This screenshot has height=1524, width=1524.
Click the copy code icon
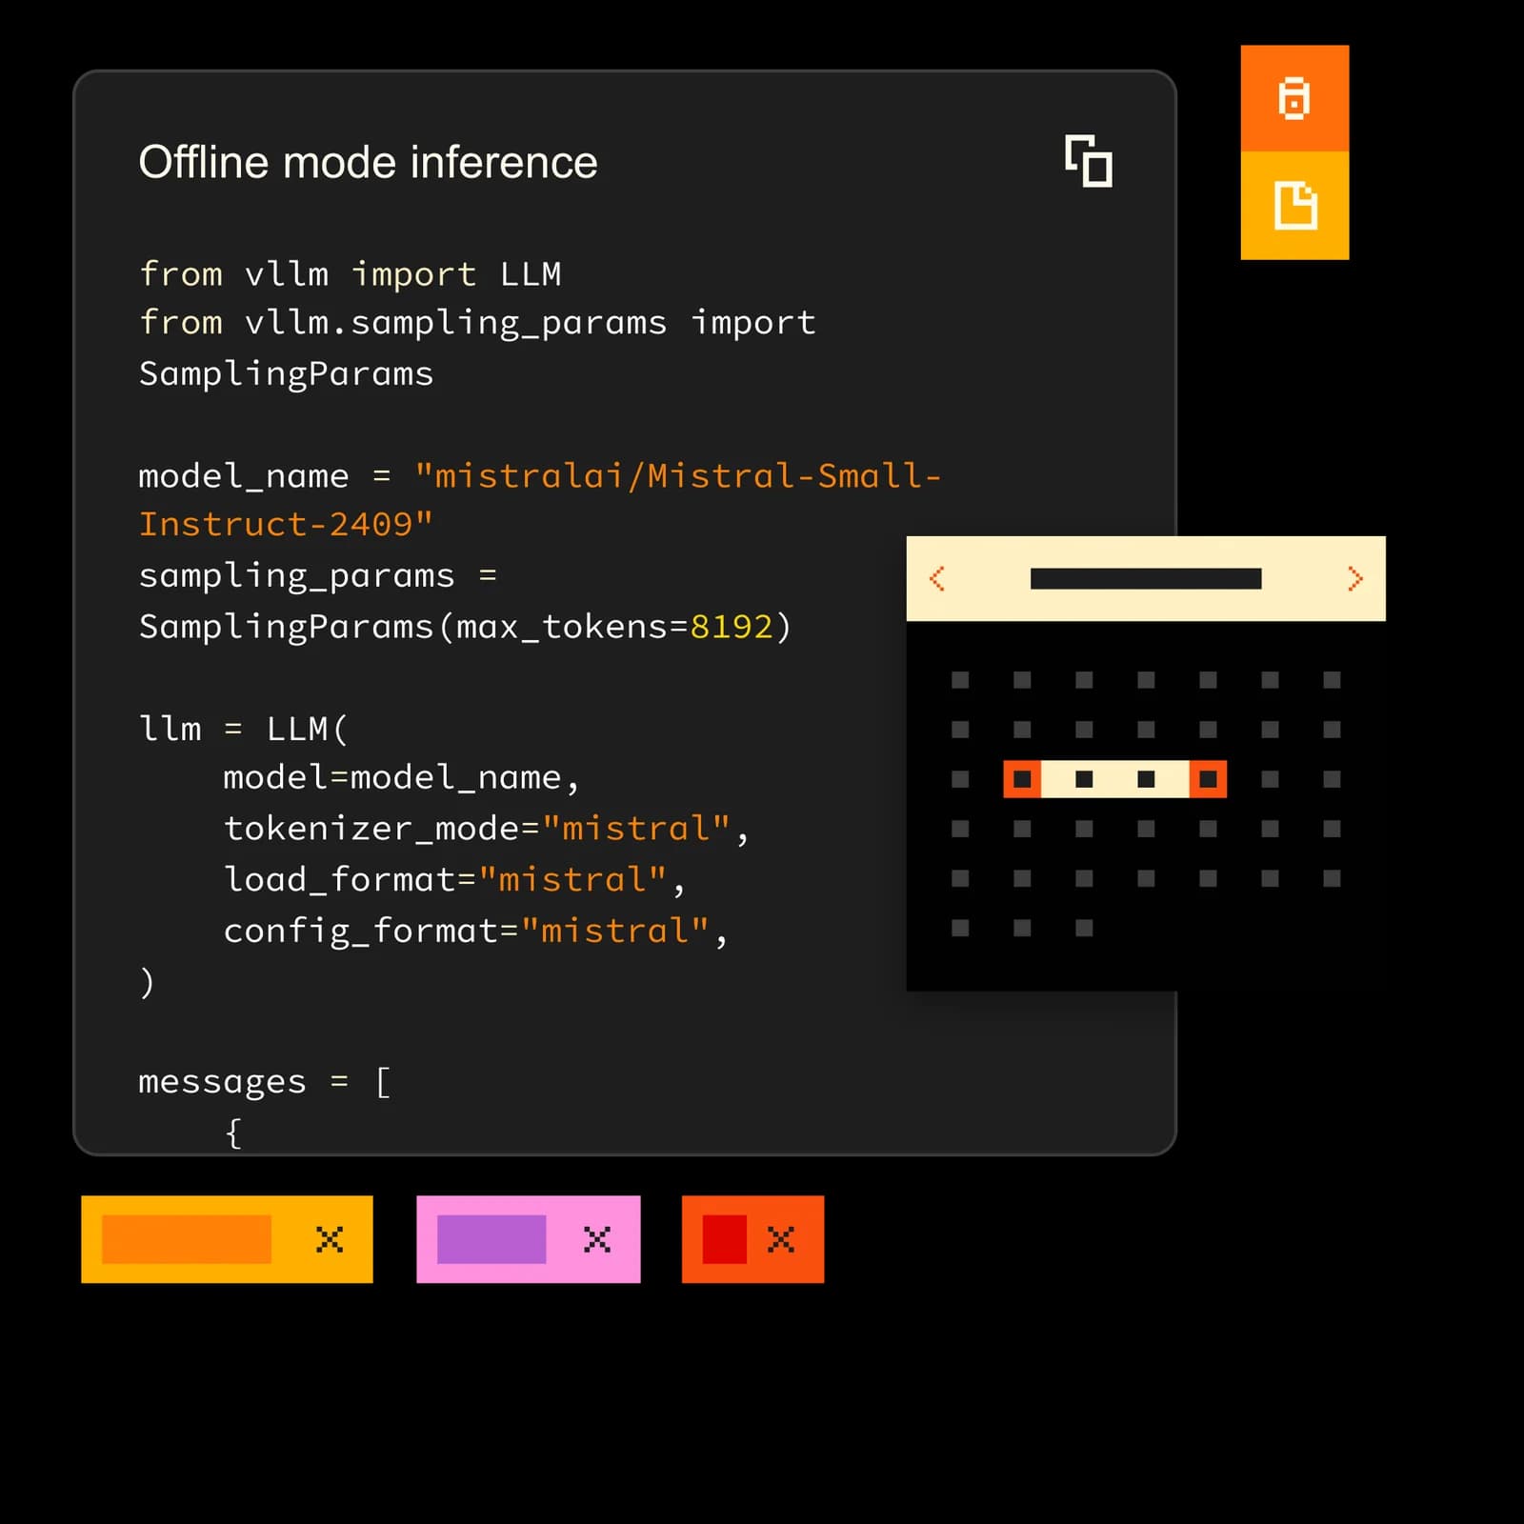[1087, 162]
